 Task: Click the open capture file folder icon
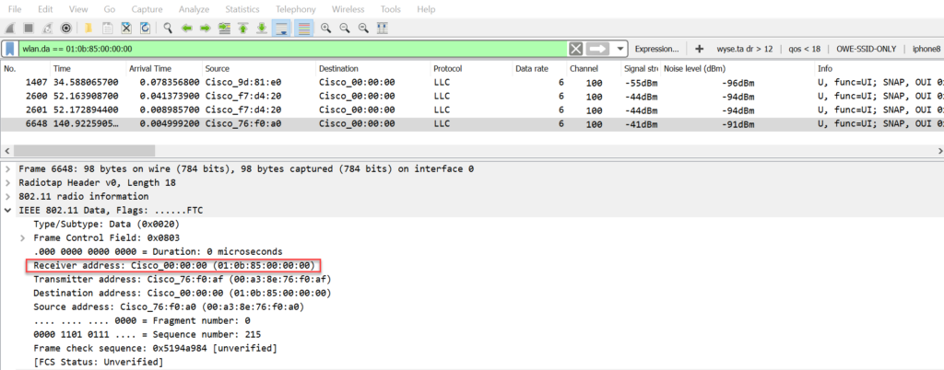tap(88, 29)
